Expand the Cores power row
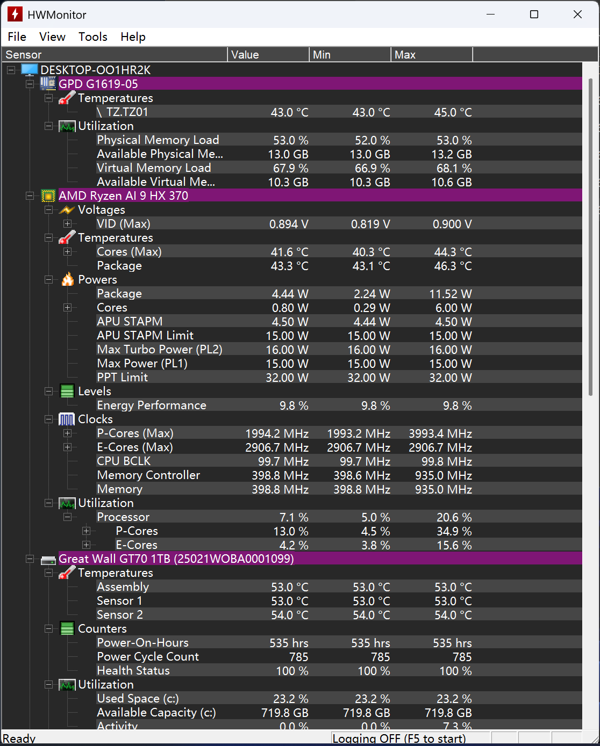 (x=67, y=307)
